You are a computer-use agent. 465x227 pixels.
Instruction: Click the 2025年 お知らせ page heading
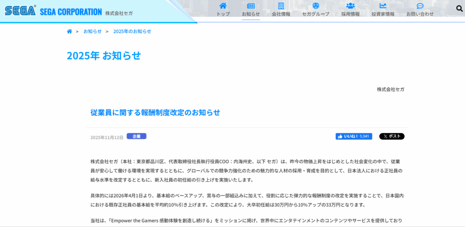pyautogui.click(x=104, y=56)
